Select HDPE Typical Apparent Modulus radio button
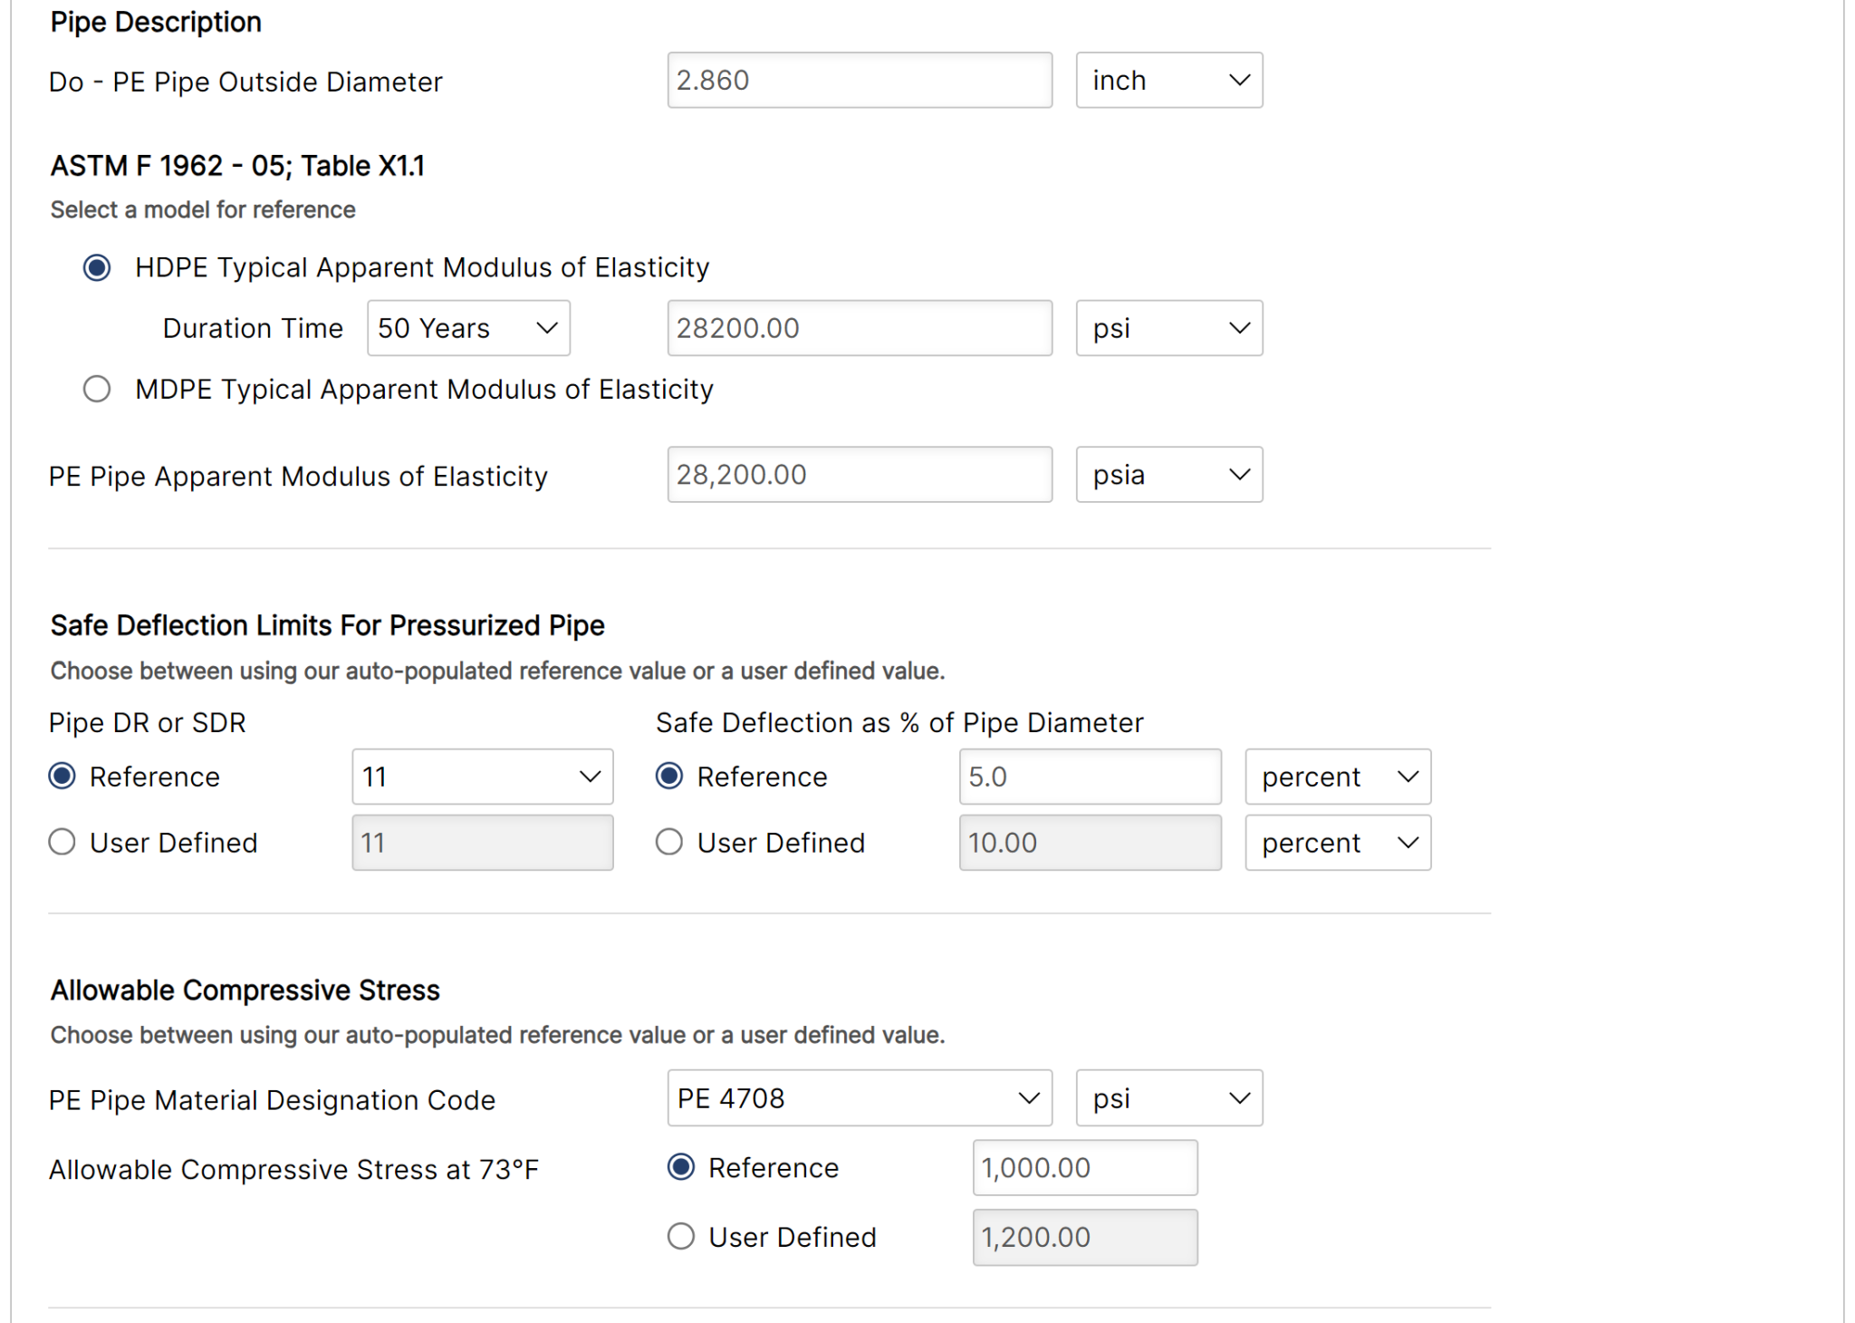 97,268
